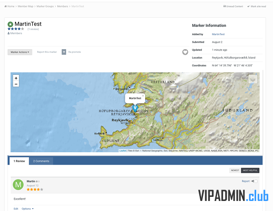Click the share icon on Martin's review
Image resolution: width=273 pixels, height=211 pixels.
click(253, 181)
